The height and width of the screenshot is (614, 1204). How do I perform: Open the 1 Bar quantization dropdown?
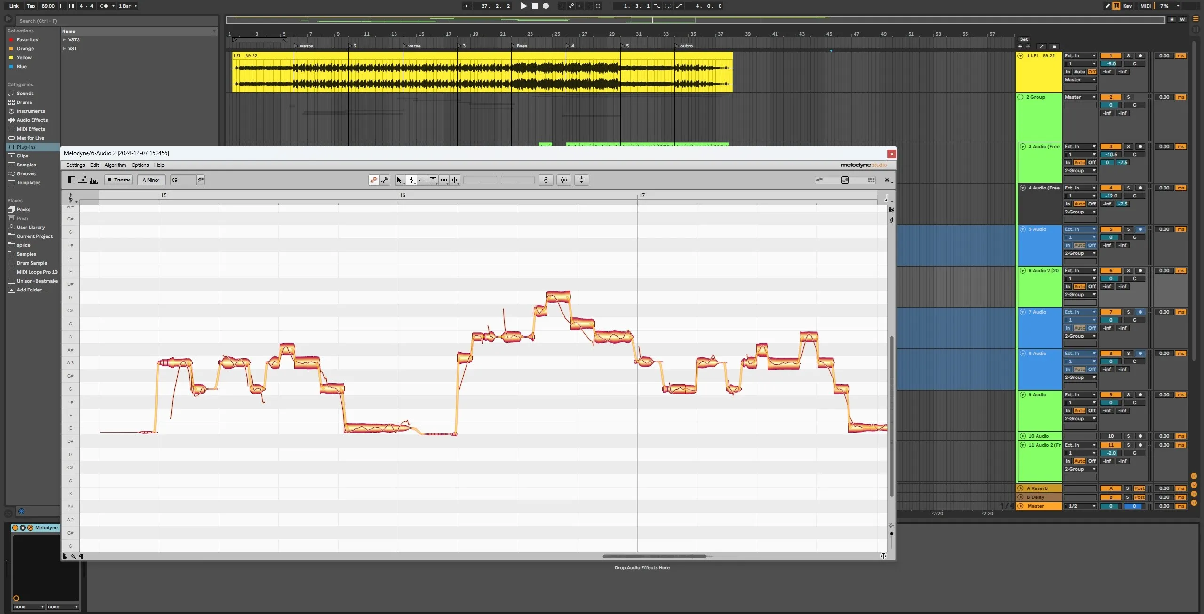(128, 6)
